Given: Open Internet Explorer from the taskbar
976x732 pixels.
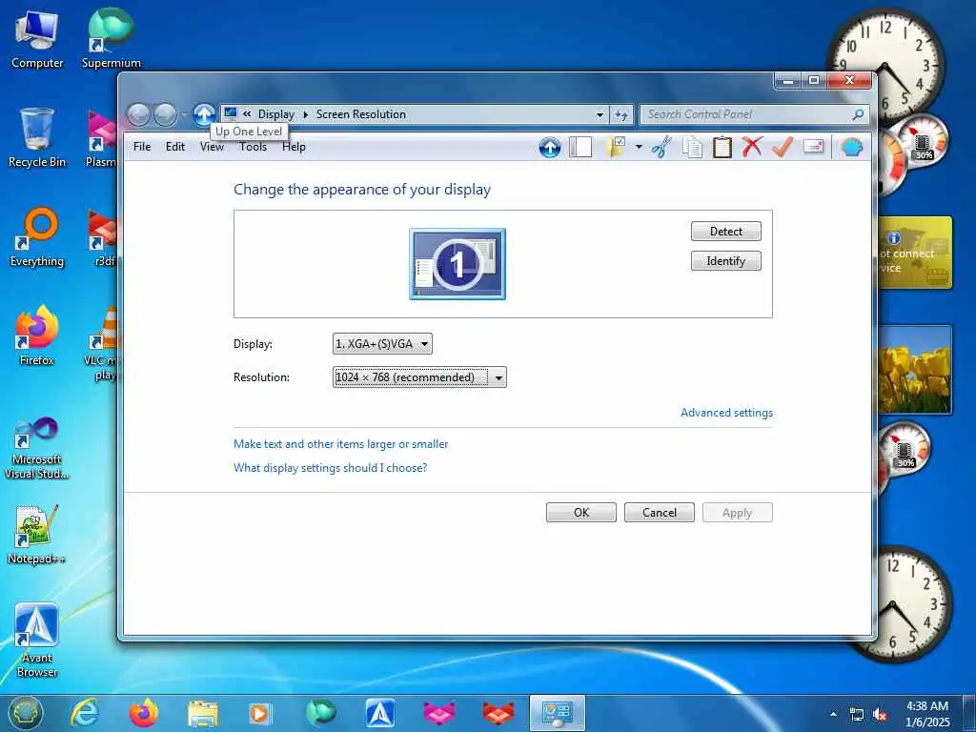Looking at the screenshot, I should pos(85,713).
